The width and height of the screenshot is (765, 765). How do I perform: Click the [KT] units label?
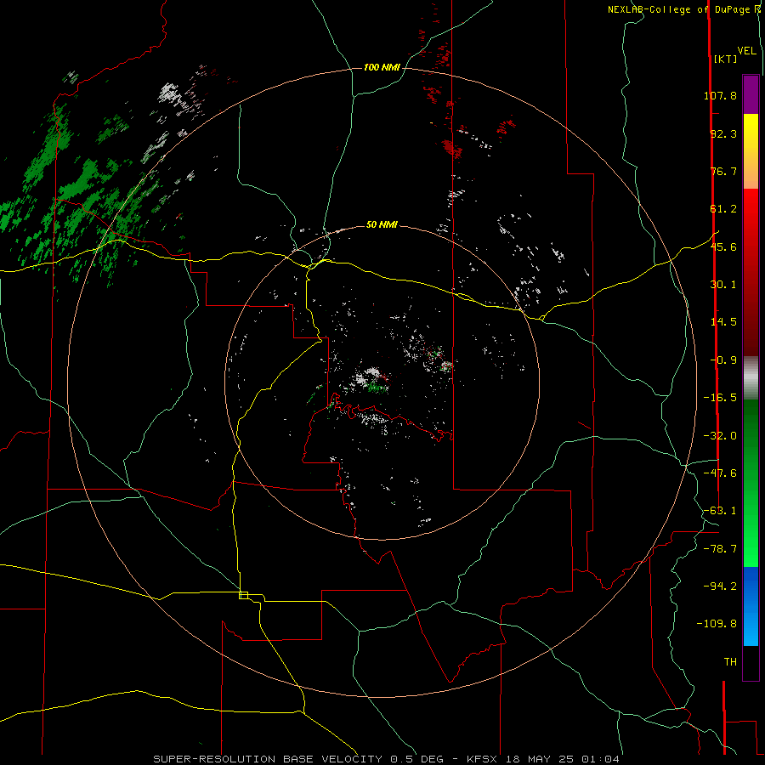click(x=726, y=59)
